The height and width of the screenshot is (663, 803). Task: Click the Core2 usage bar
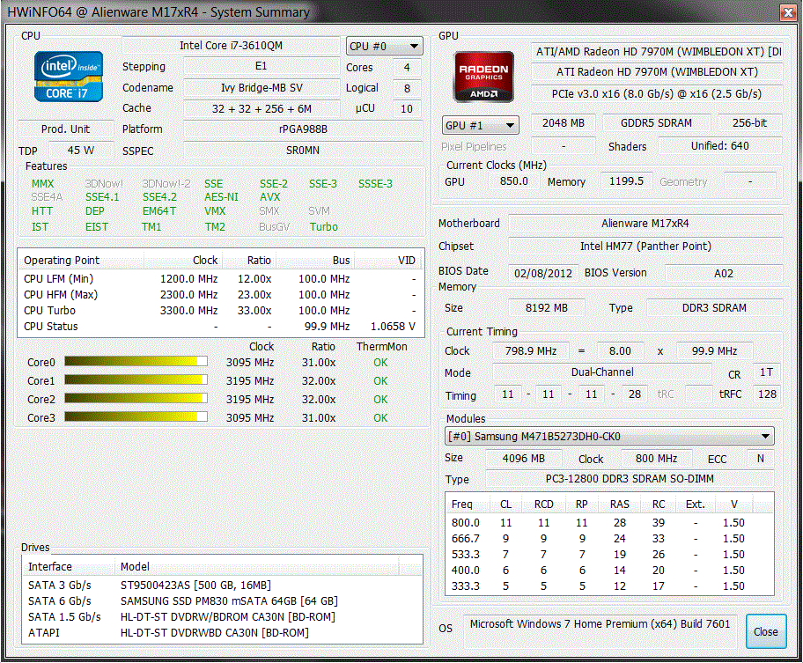[x=136, y=399]
